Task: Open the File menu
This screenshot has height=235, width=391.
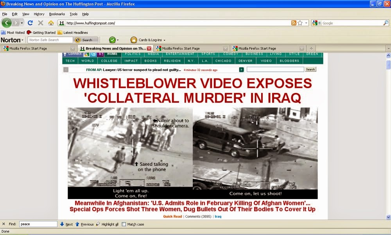Action: point(4,14)
